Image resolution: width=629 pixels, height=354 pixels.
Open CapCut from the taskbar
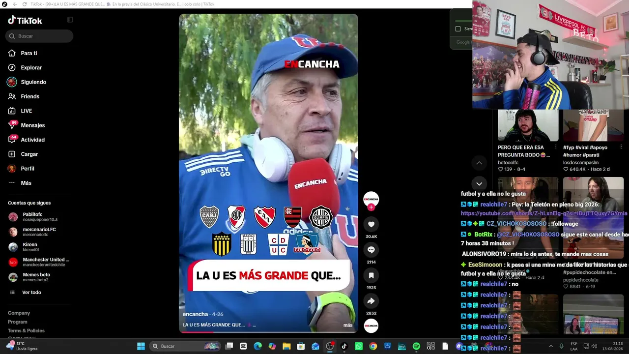point(243,346)
